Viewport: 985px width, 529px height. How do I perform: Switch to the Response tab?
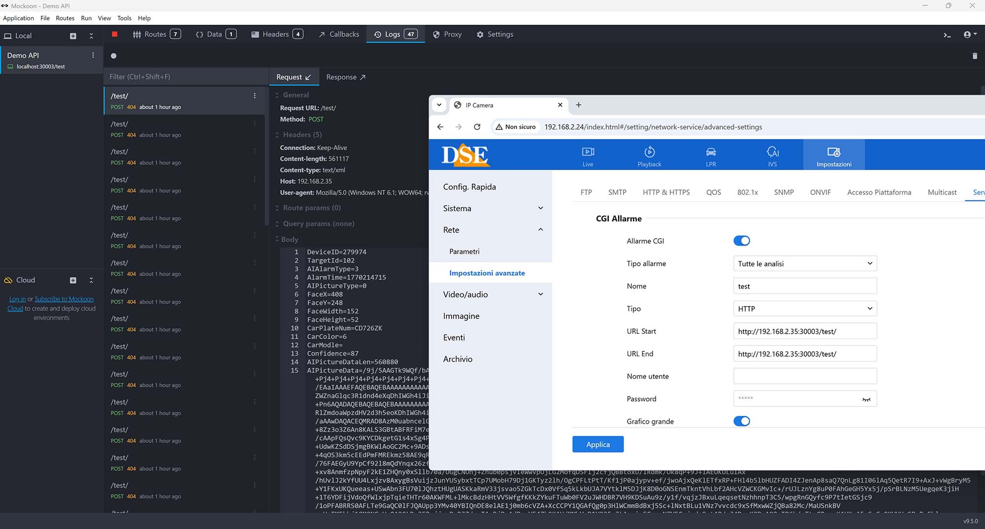(345, 77)
